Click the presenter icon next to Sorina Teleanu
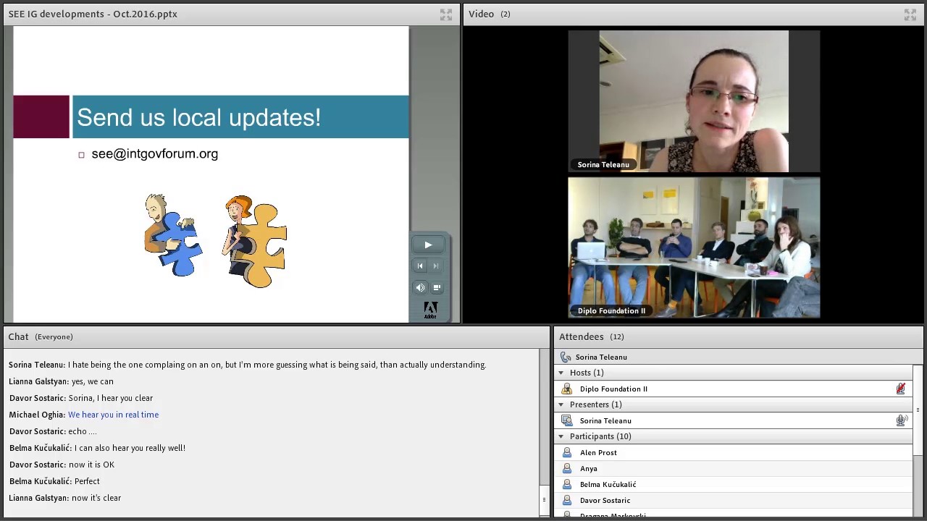Viewport: 927px width, 521px height. [567, 420]
